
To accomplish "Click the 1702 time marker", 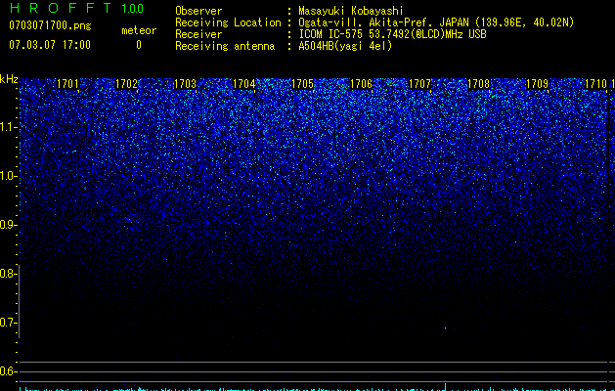I will click(127, 84).
